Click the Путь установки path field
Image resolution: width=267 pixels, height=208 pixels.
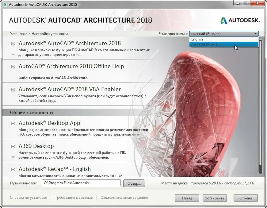point(81,183)
